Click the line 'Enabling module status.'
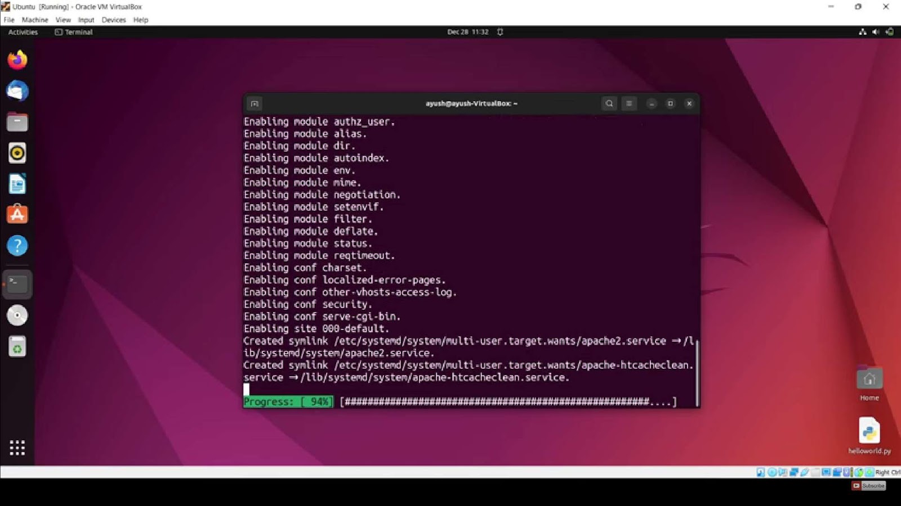901x506 pixels. (308, 243)
